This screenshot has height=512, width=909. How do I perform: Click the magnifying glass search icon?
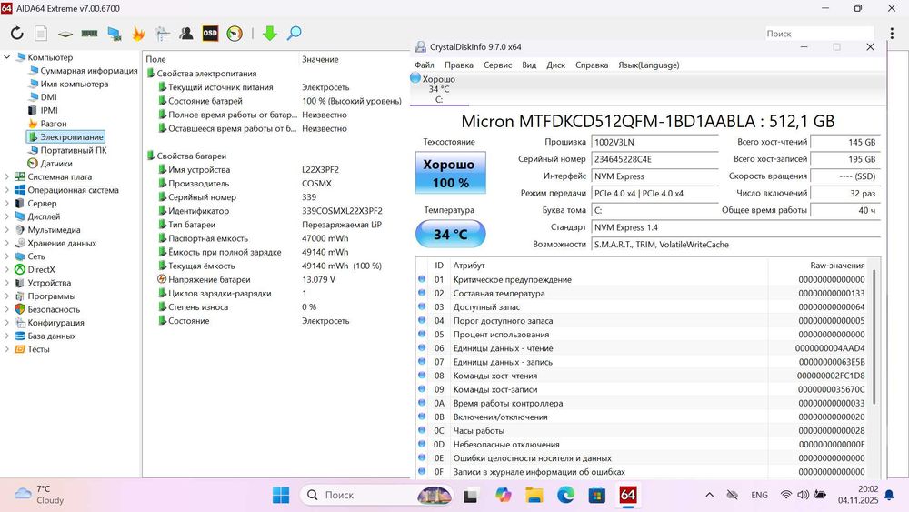click(294, 34)
